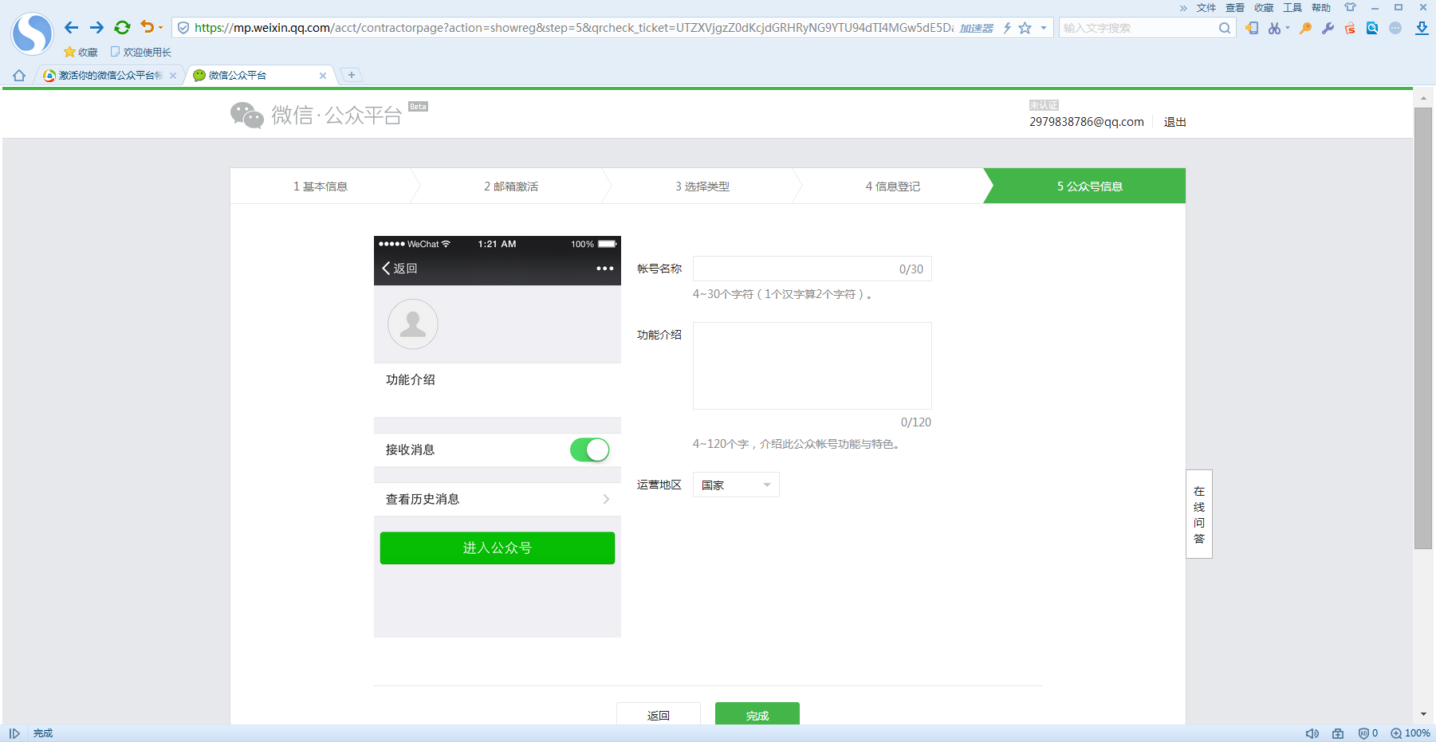The height and width of the screenshot is (742, 1436).
Task: Expand hidden menu items with double chevron
Action: point(1183,8)
